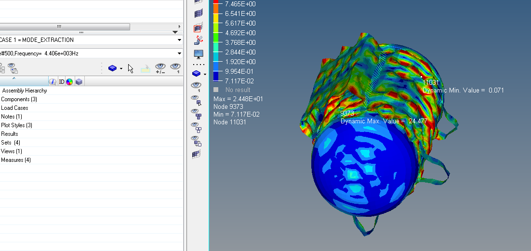Click the eye with swap boxes icon
The image size is (531, 251).
click(196, 140)
